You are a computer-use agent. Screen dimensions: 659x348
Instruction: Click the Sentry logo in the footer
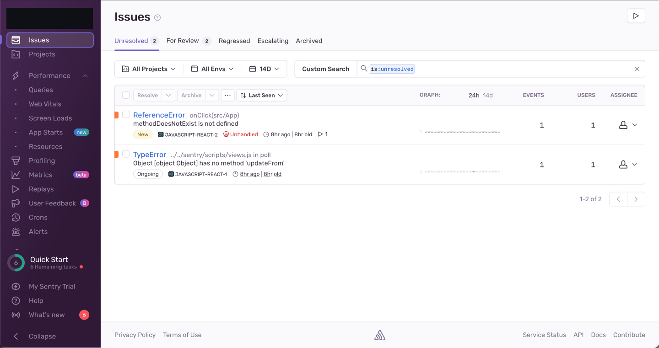[x=380, y=335]
